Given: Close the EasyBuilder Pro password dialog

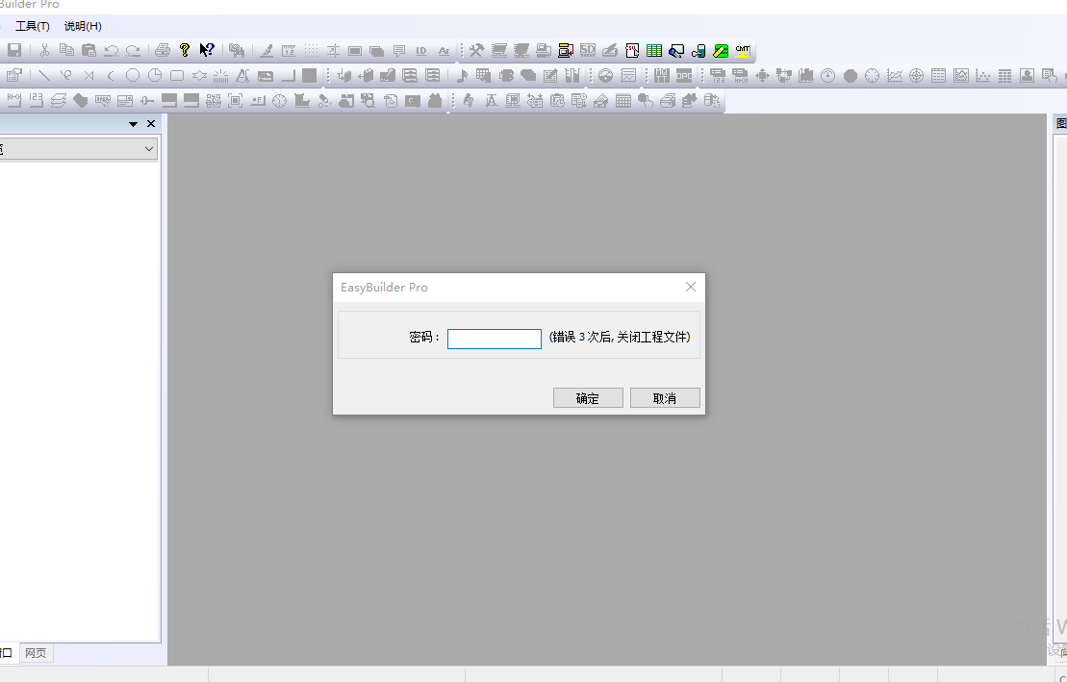Looking at the screenshot, I should 690,287.
